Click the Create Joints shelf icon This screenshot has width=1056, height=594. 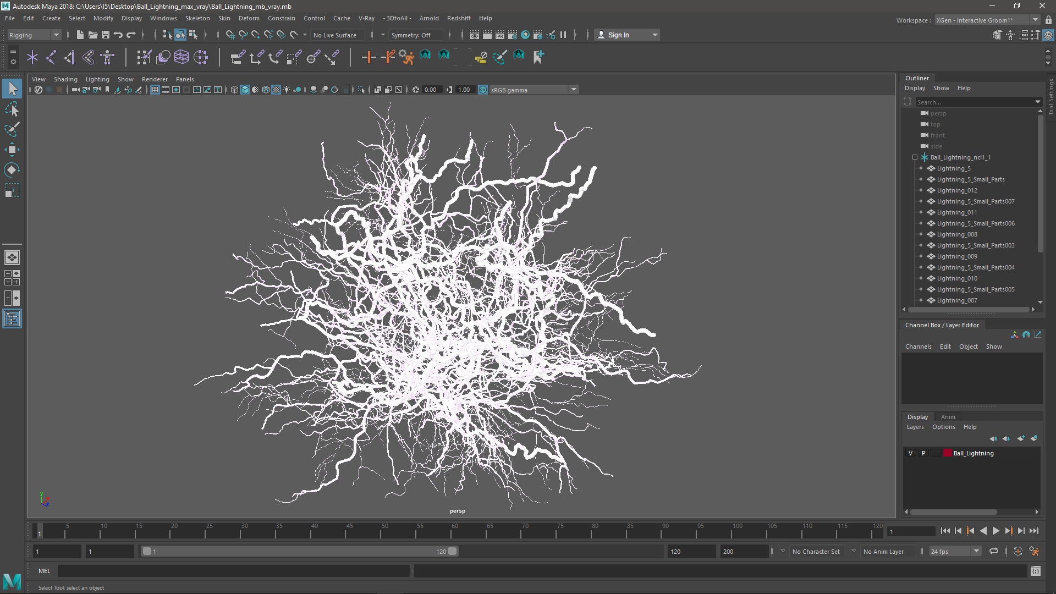(x=51, y=57)
